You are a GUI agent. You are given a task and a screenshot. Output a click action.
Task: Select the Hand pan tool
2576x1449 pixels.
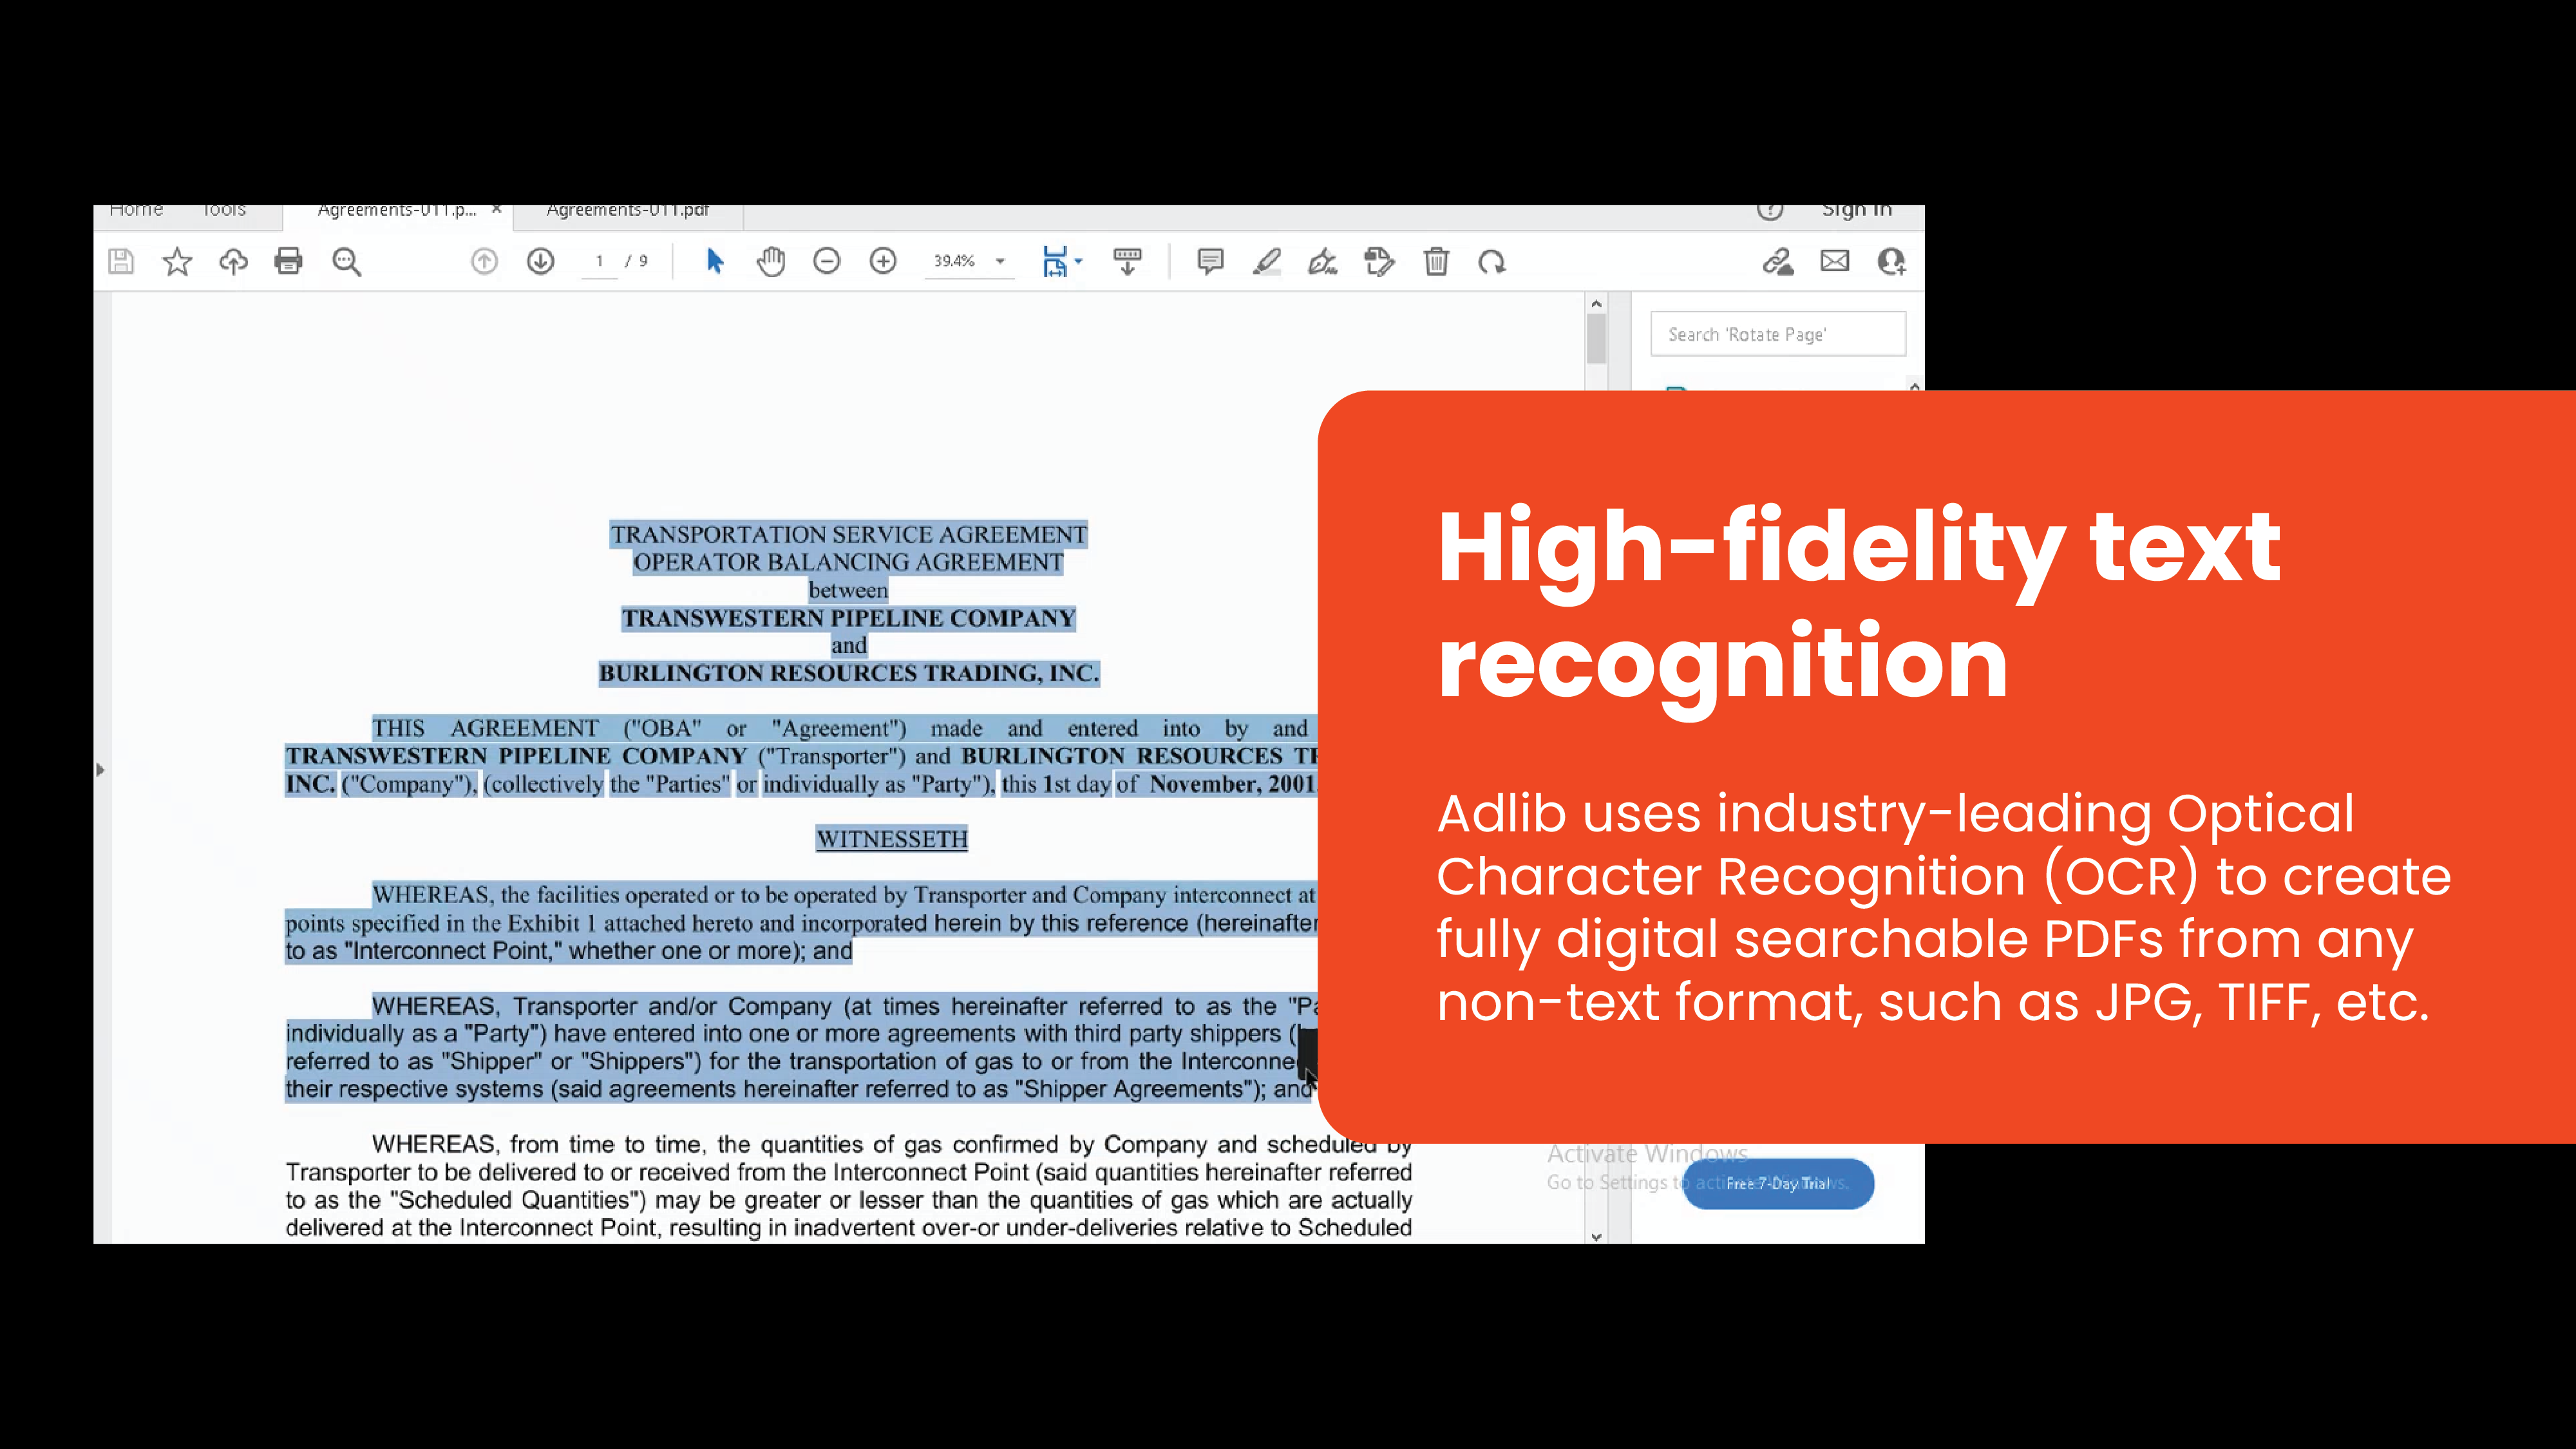771,262
